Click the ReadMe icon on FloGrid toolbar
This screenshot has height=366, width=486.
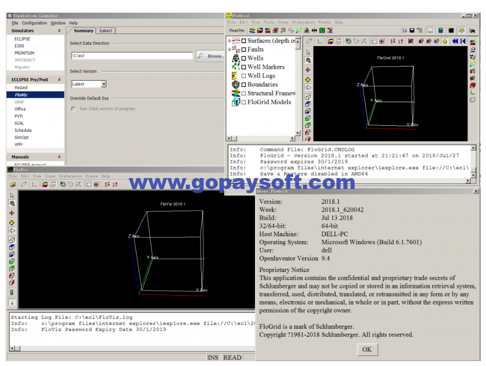coord(235,30)
